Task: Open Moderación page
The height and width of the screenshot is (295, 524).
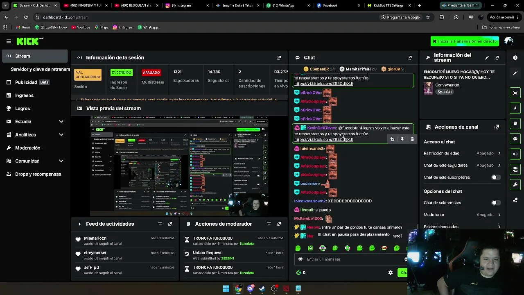Action: [x=35, y=148]
